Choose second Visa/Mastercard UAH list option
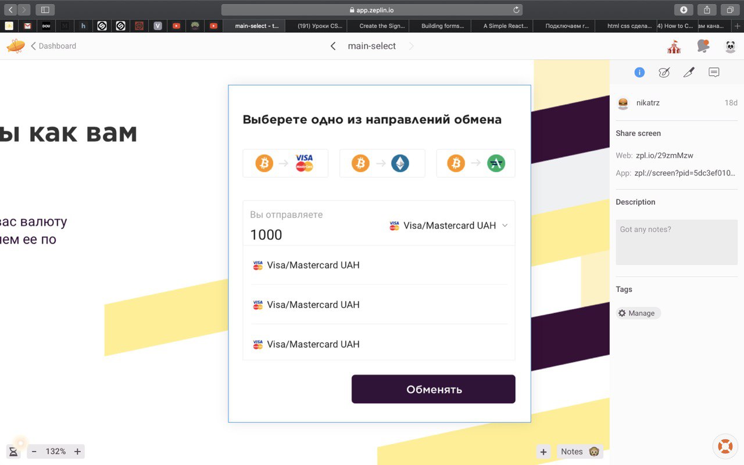Screen dimensions: 744x465 coord(379,305)
